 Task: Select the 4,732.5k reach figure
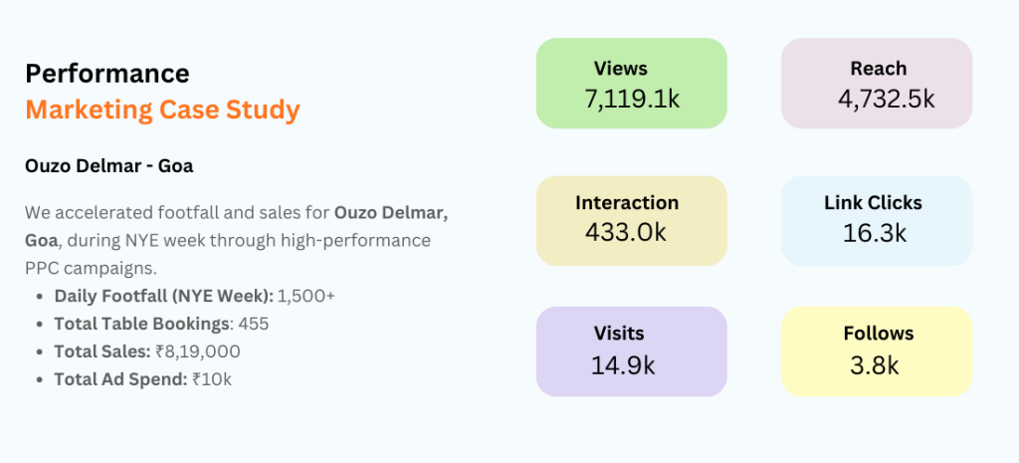point(886,99)
